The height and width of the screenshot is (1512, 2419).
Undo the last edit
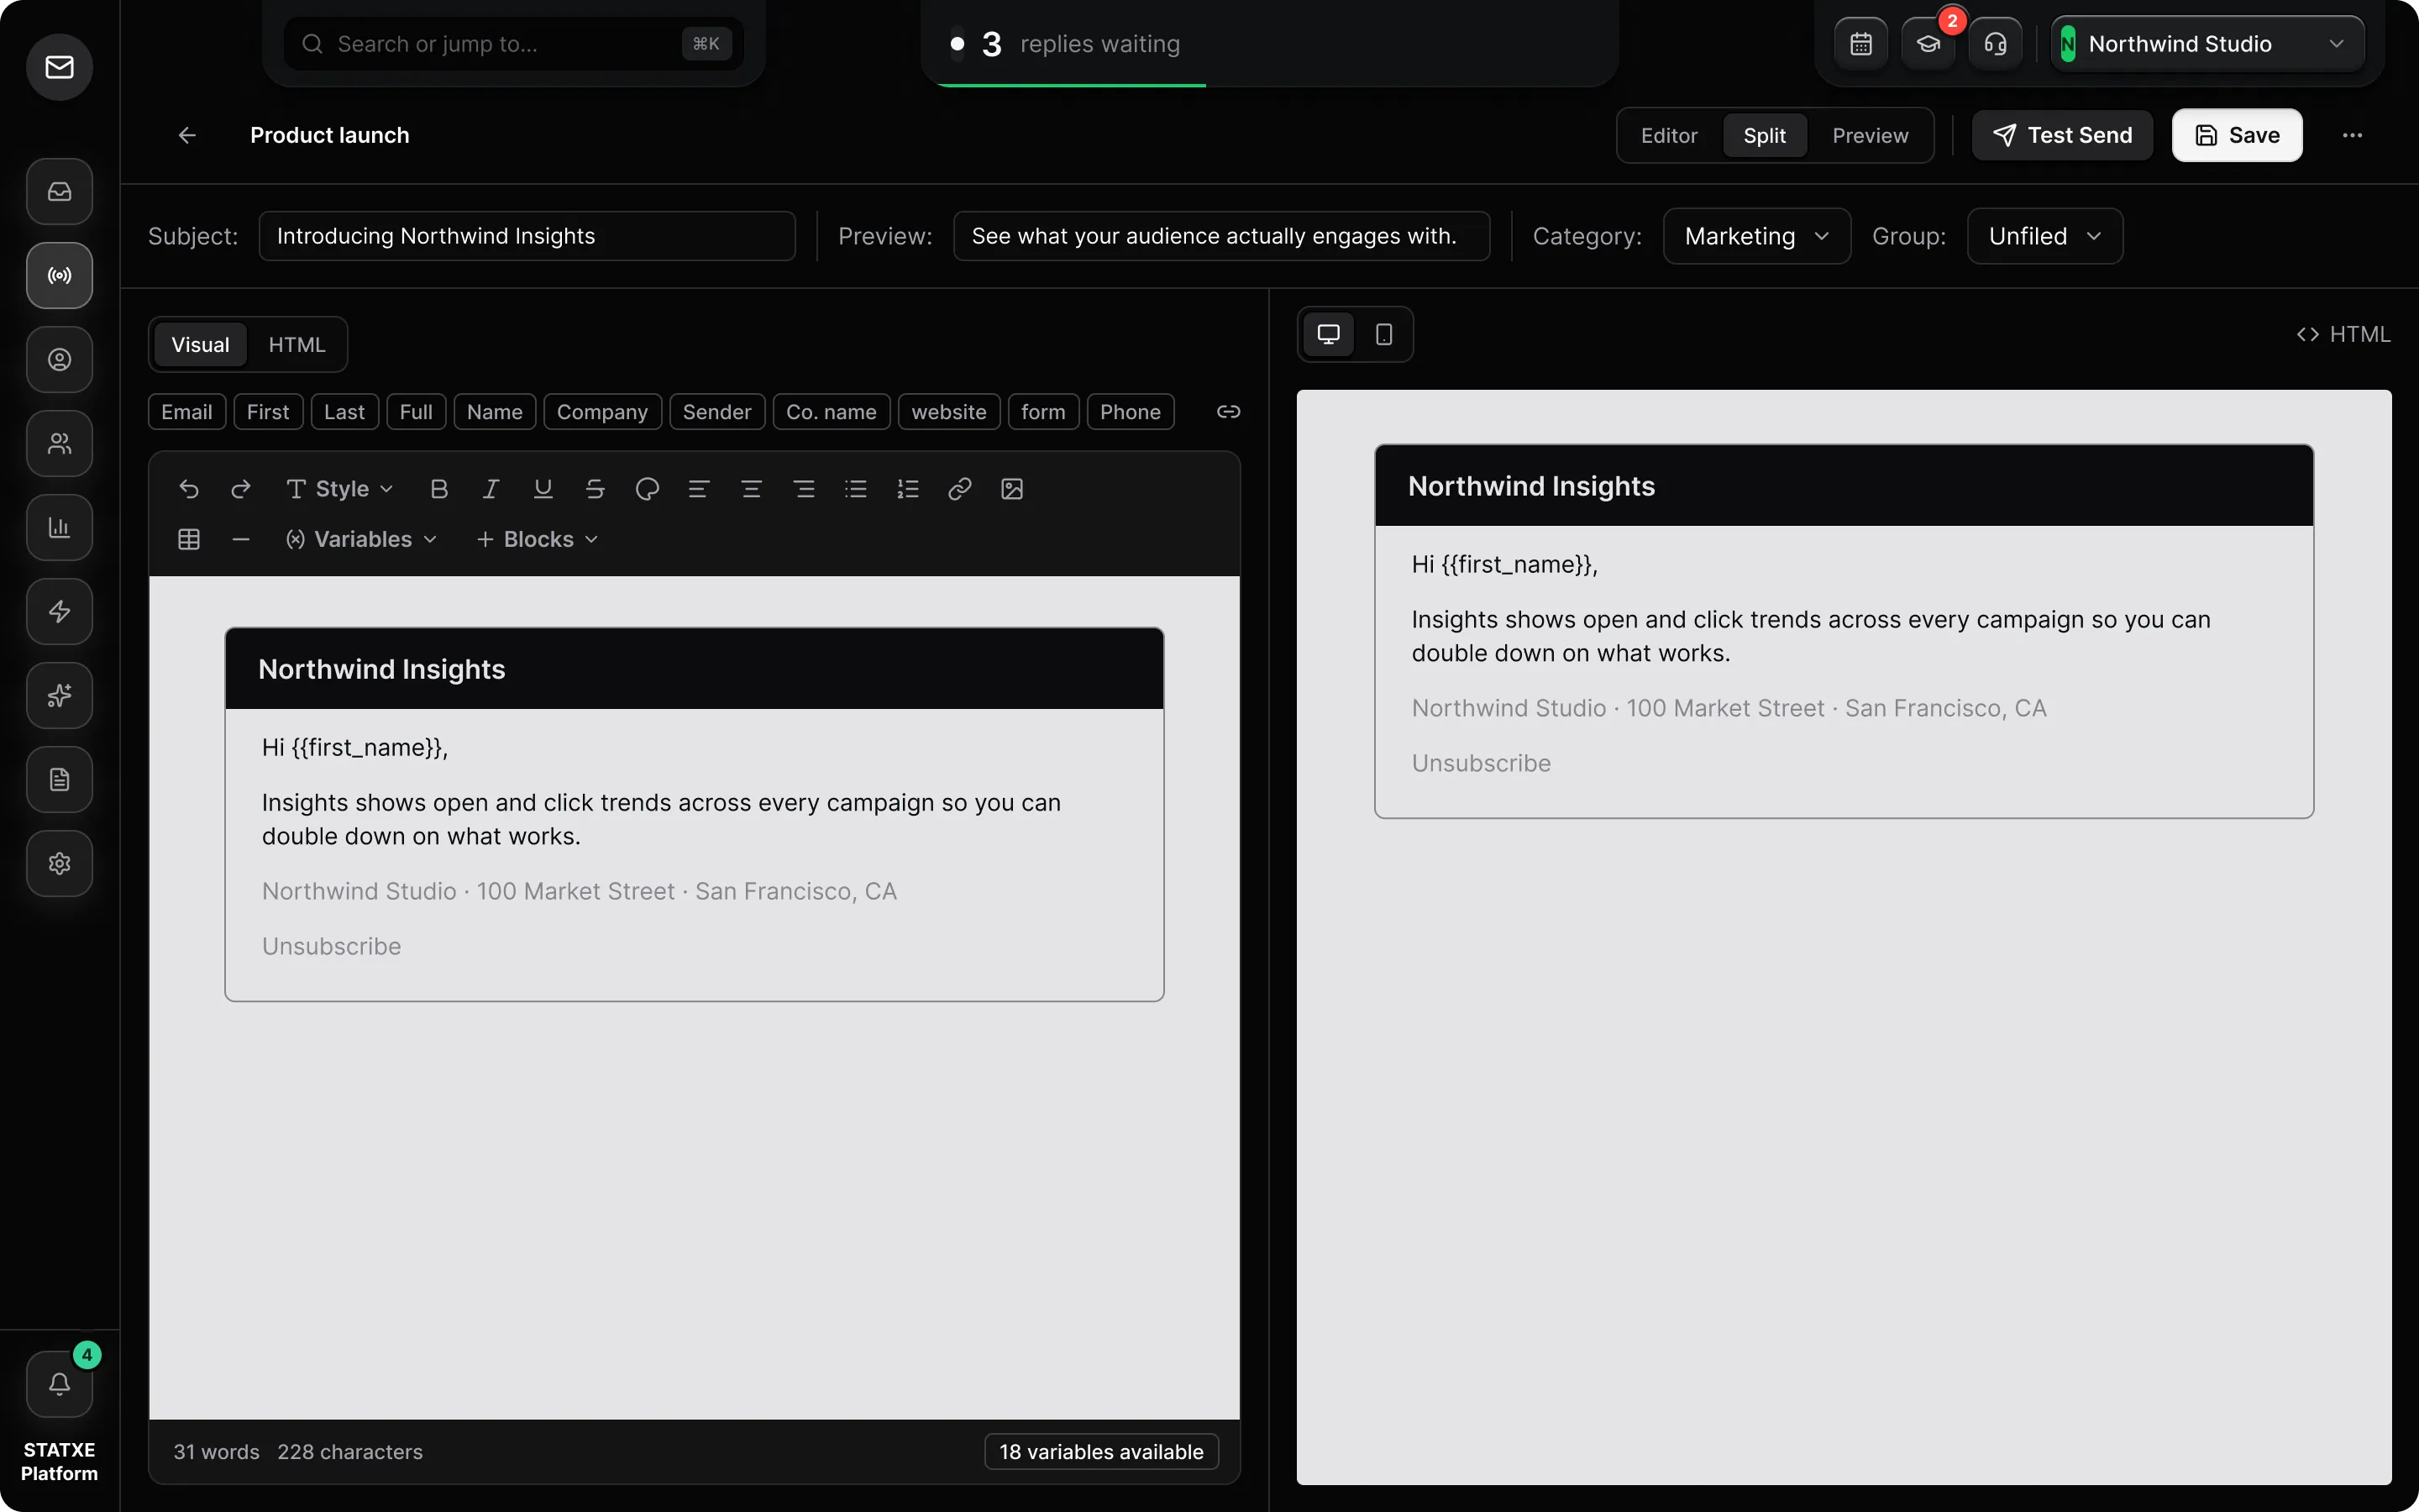coord(189,489)
